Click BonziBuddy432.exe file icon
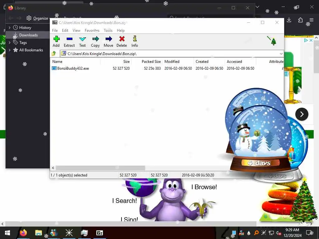Image resolution: width=319 pixels, height=239 pixels. (x=54, y=68)
